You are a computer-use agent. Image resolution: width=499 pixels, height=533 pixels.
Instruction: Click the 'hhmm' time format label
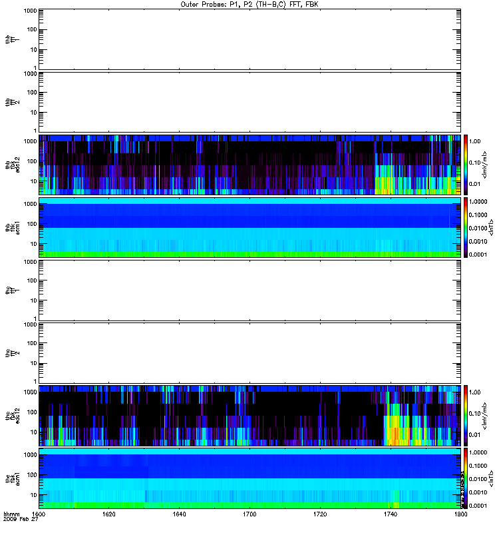[x=11, y=514]
